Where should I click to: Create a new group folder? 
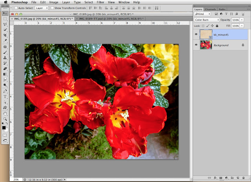232,178
